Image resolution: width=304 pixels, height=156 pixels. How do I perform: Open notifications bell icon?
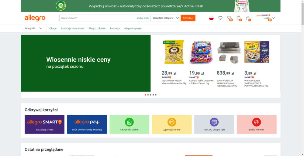point(239,18)
